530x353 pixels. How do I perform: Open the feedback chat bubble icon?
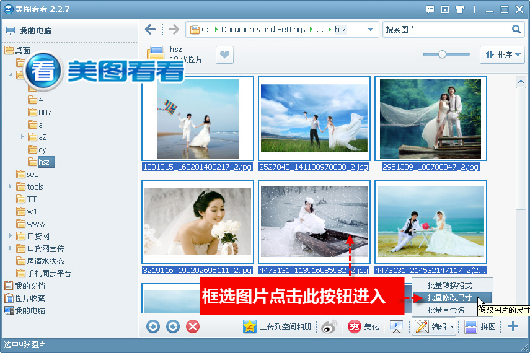click(430, 9)
